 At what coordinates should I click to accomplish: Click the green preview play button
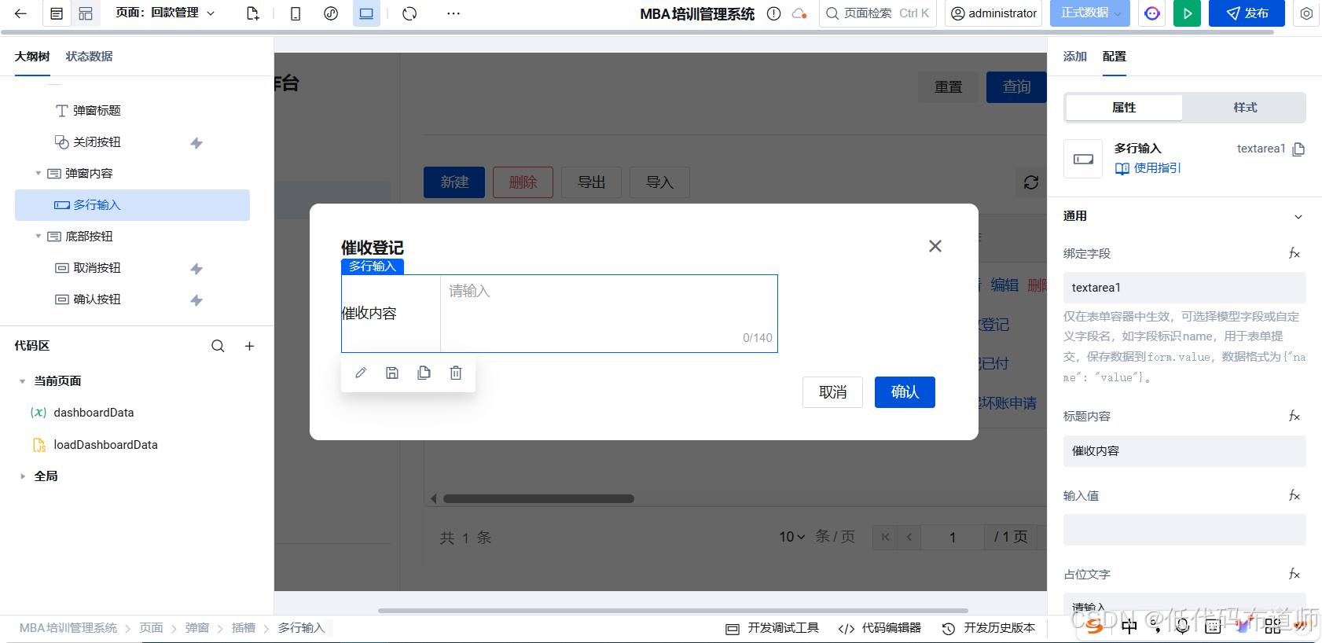coord(1187,13)
